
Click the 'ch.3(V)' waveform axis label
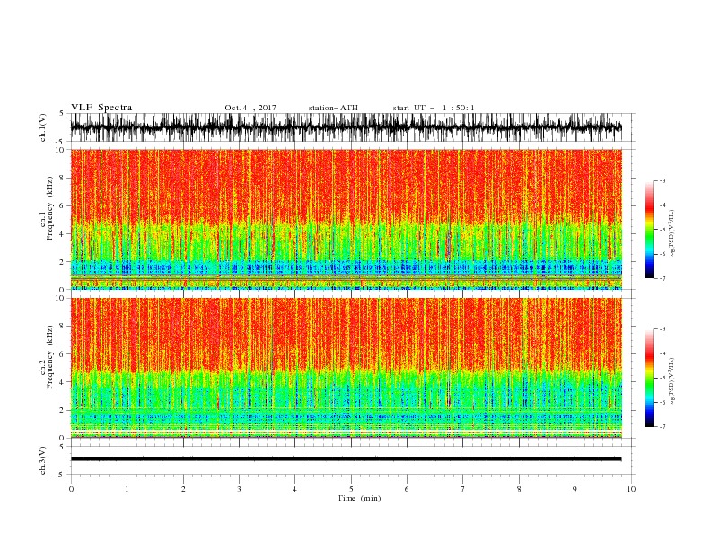click(42, 460)
